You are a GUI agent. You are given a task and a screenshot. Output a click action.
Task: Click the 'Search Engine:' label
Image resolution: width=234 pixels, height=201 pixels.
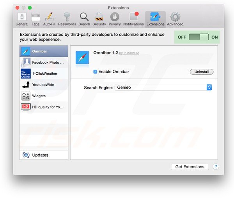(x=98, y=87)
